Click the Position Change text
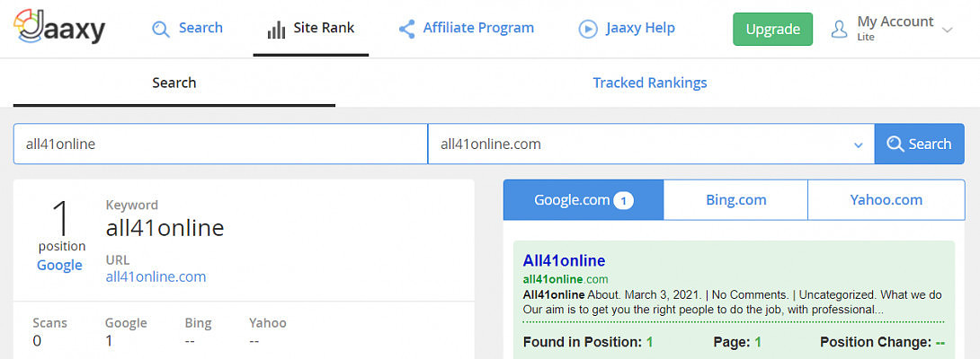The width and height of the screenshot is (980, 359). [882, 342]
